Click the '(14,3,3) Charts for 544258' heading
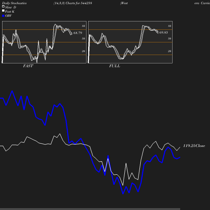The width and height of the screenshot is (210, 210). 73,3
